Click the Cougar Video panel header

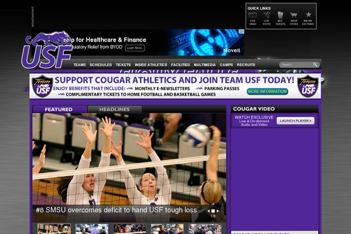pos(274,109)
